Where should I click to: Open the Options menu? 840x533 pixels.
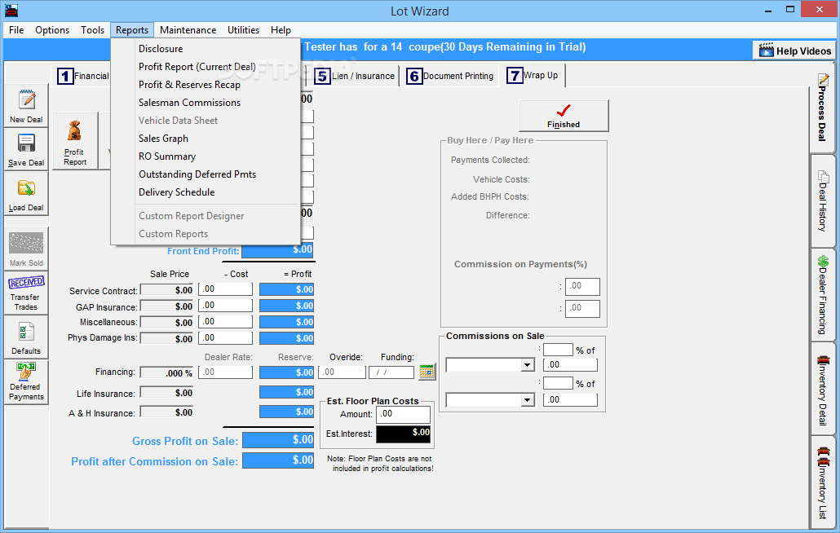point(52,30)
